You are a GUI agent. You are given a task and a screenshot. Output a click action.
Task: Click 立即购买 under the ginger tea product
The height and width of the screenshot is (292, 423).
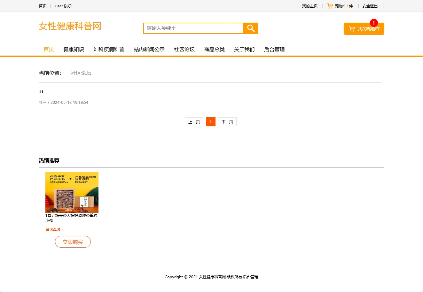pos(73,242)
